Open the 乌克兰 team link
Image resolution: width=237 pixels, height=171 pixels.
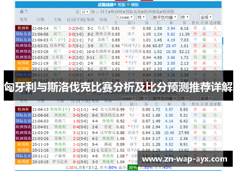click(x=103, y=28)
